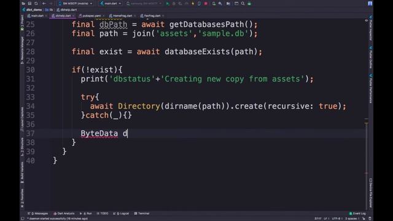
Task: Close the dbhelp.dart tab
Action: tap(74, 16)
